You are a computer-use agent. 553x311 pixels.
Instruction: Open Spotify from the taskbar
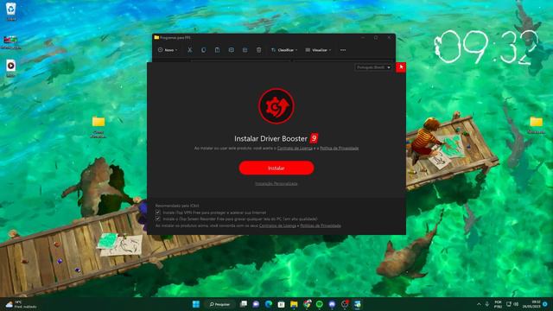[320, 304]
